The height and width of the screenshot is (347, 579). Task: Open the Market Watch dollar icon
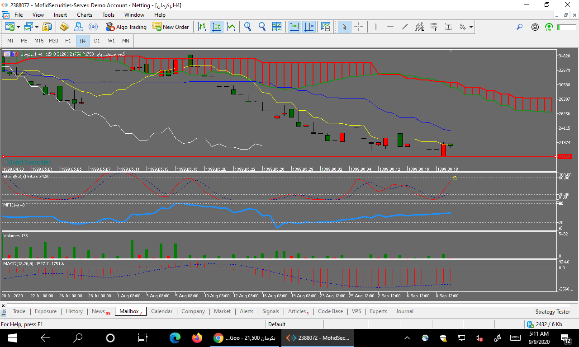[x=47, y=27]
